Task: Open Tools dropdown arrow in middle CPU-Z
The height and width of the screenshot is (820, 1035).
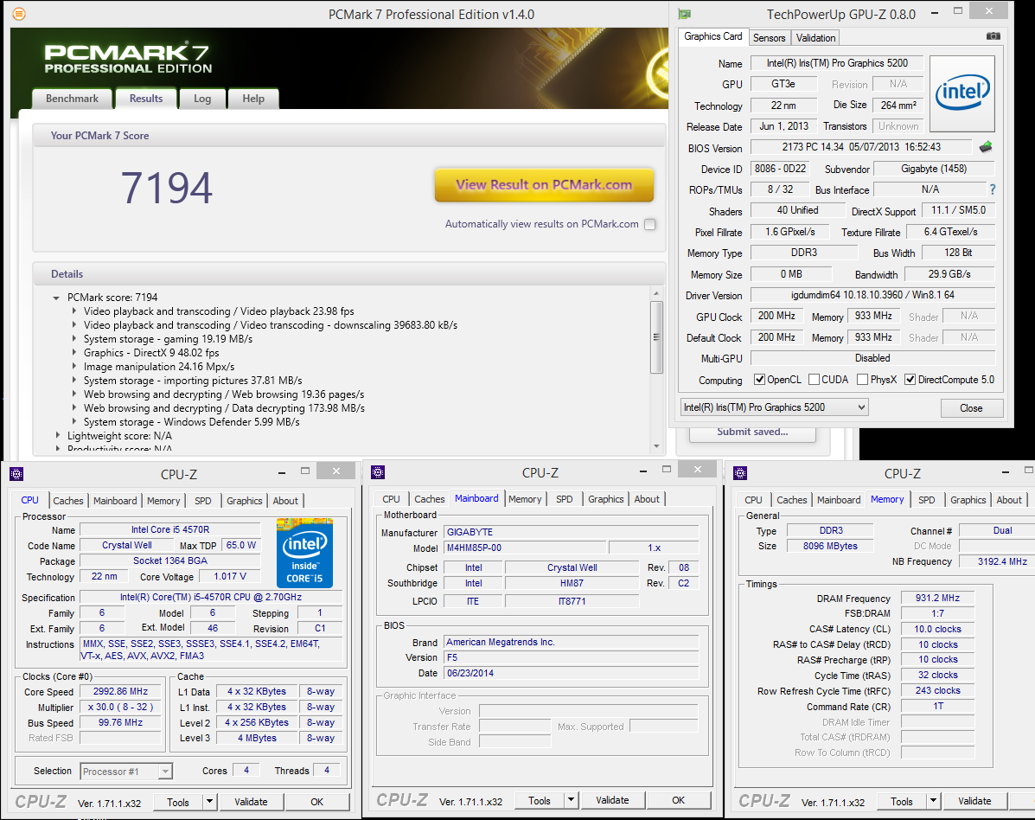Action: [x=571, y=799]
